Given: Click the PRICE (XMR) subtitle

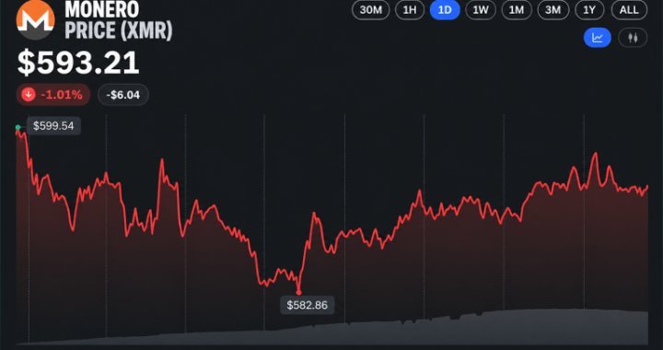Looking at the screenshot, I should [x=119, y=30].
